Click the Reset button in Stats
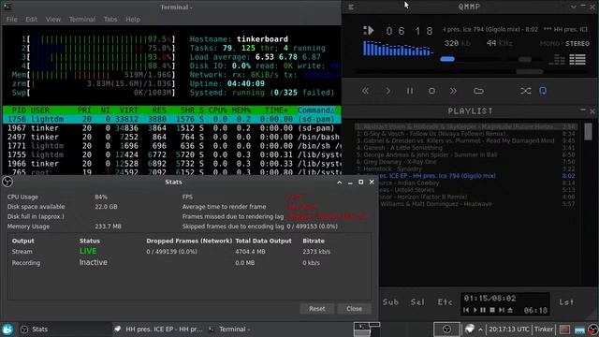This screenshot has width=599, height=337. point(316,308)
